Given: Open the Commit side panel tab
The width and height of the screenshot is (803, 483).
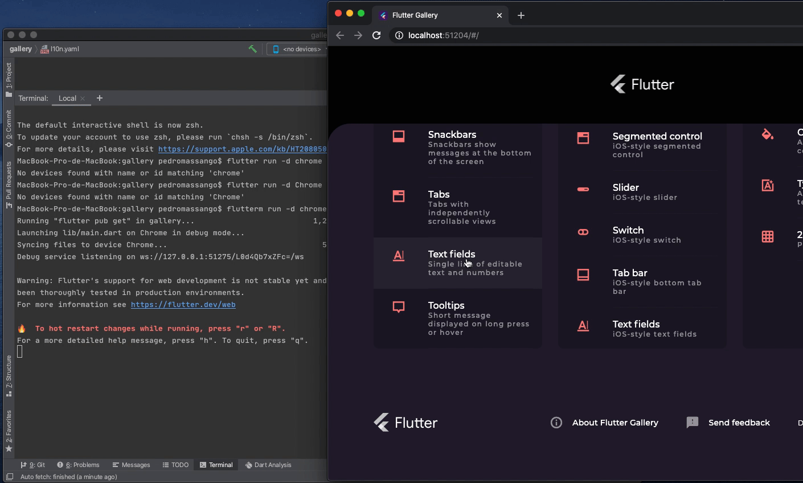Looking at the screenshot, I should coord(9,129).
